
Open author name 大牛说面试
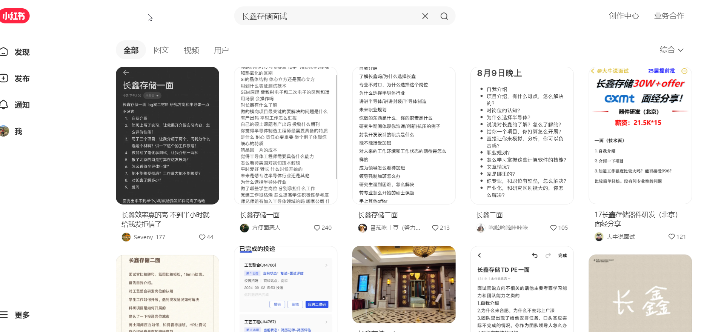621,237
